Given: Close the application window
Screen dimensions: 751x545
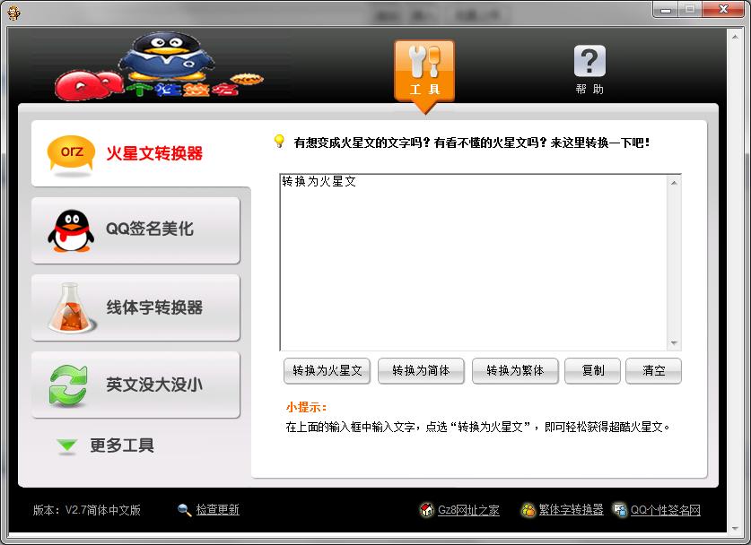Looking at the screenshot, I should [723, 10].
